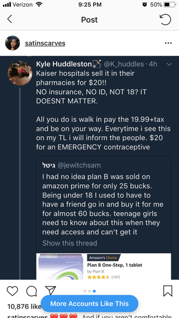The width and height of the screenshot is (179, 318).
Task: Tap the @jewitchsam handle in quoted tweet
Action: [x=79, y=165]
